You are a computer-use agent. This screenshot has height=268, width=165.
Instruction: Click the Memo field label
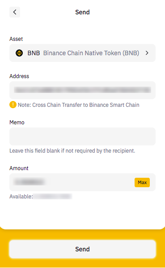17,123
